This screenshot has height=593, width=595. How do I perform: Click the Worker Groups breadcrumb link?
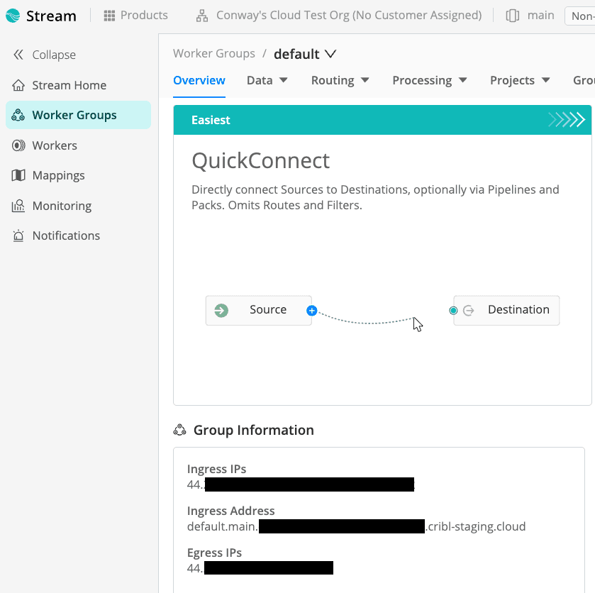pyautogui.click(x=213, y=53)
